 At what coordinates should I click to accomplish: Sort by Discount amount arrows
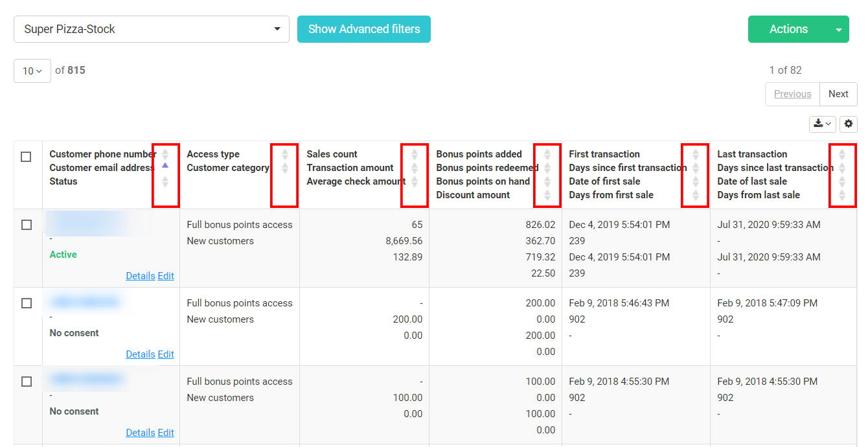coord(547,195)
